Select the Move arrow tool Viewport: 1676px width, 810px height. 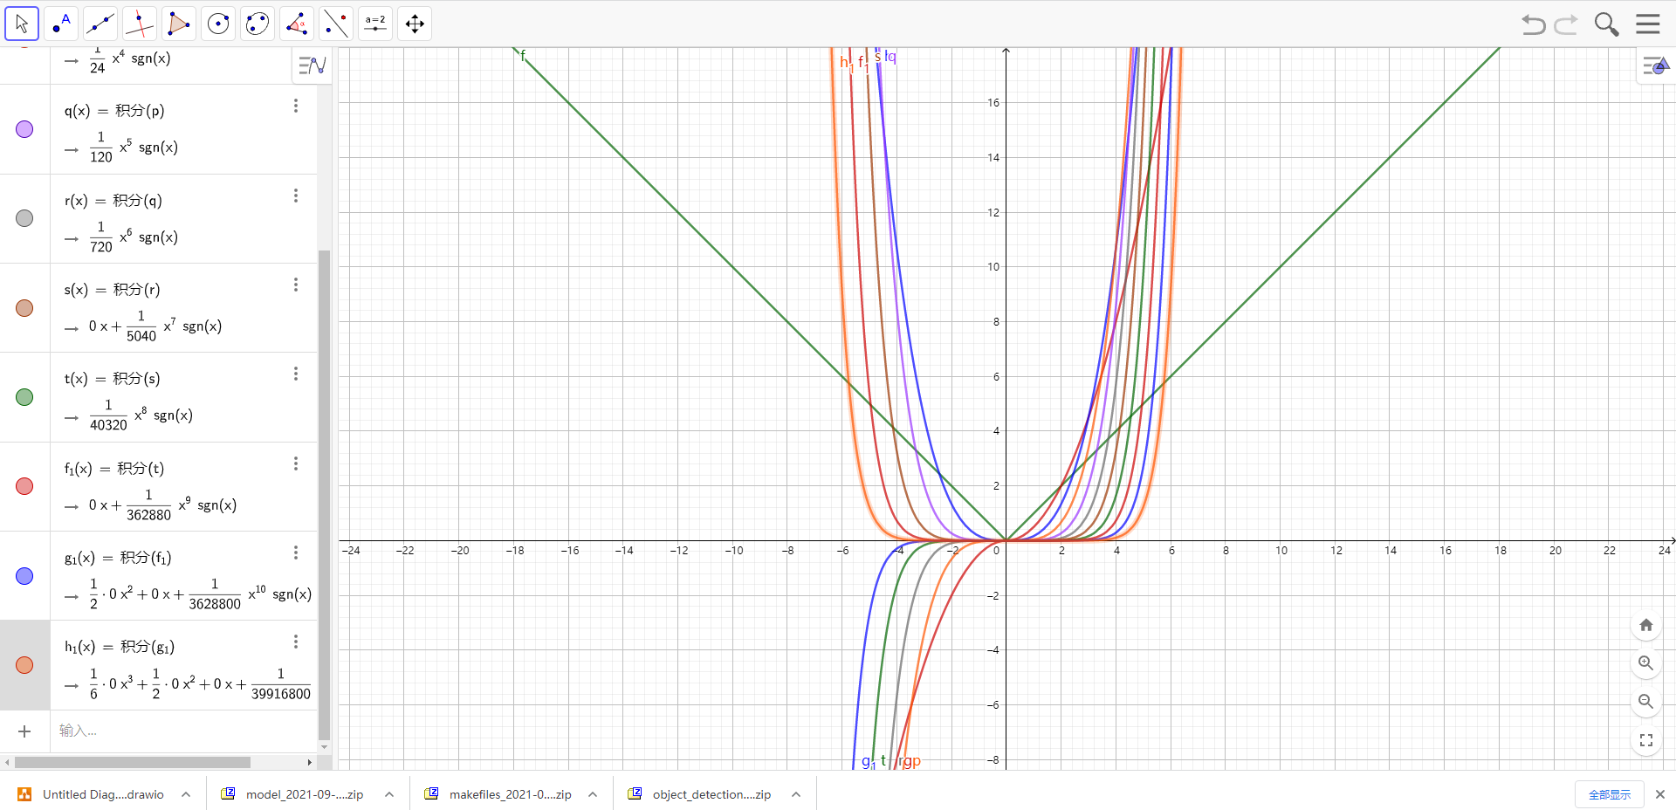pos(22,24)
